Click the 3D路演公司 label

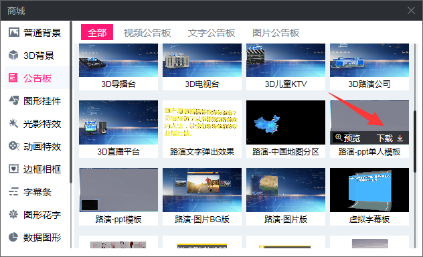(x=369, y=84)
